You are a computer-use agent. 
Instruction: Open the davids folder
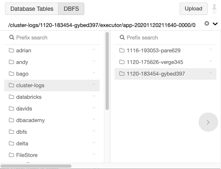click(x=52, y=108)
